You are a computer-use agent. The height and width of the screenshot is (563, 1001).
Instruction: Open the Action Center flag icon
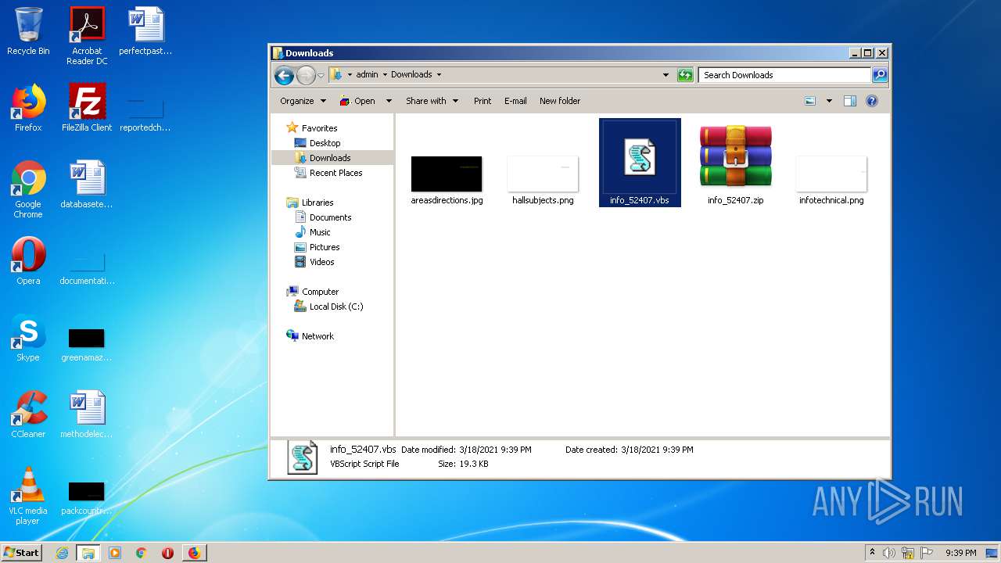pos(927,553)
